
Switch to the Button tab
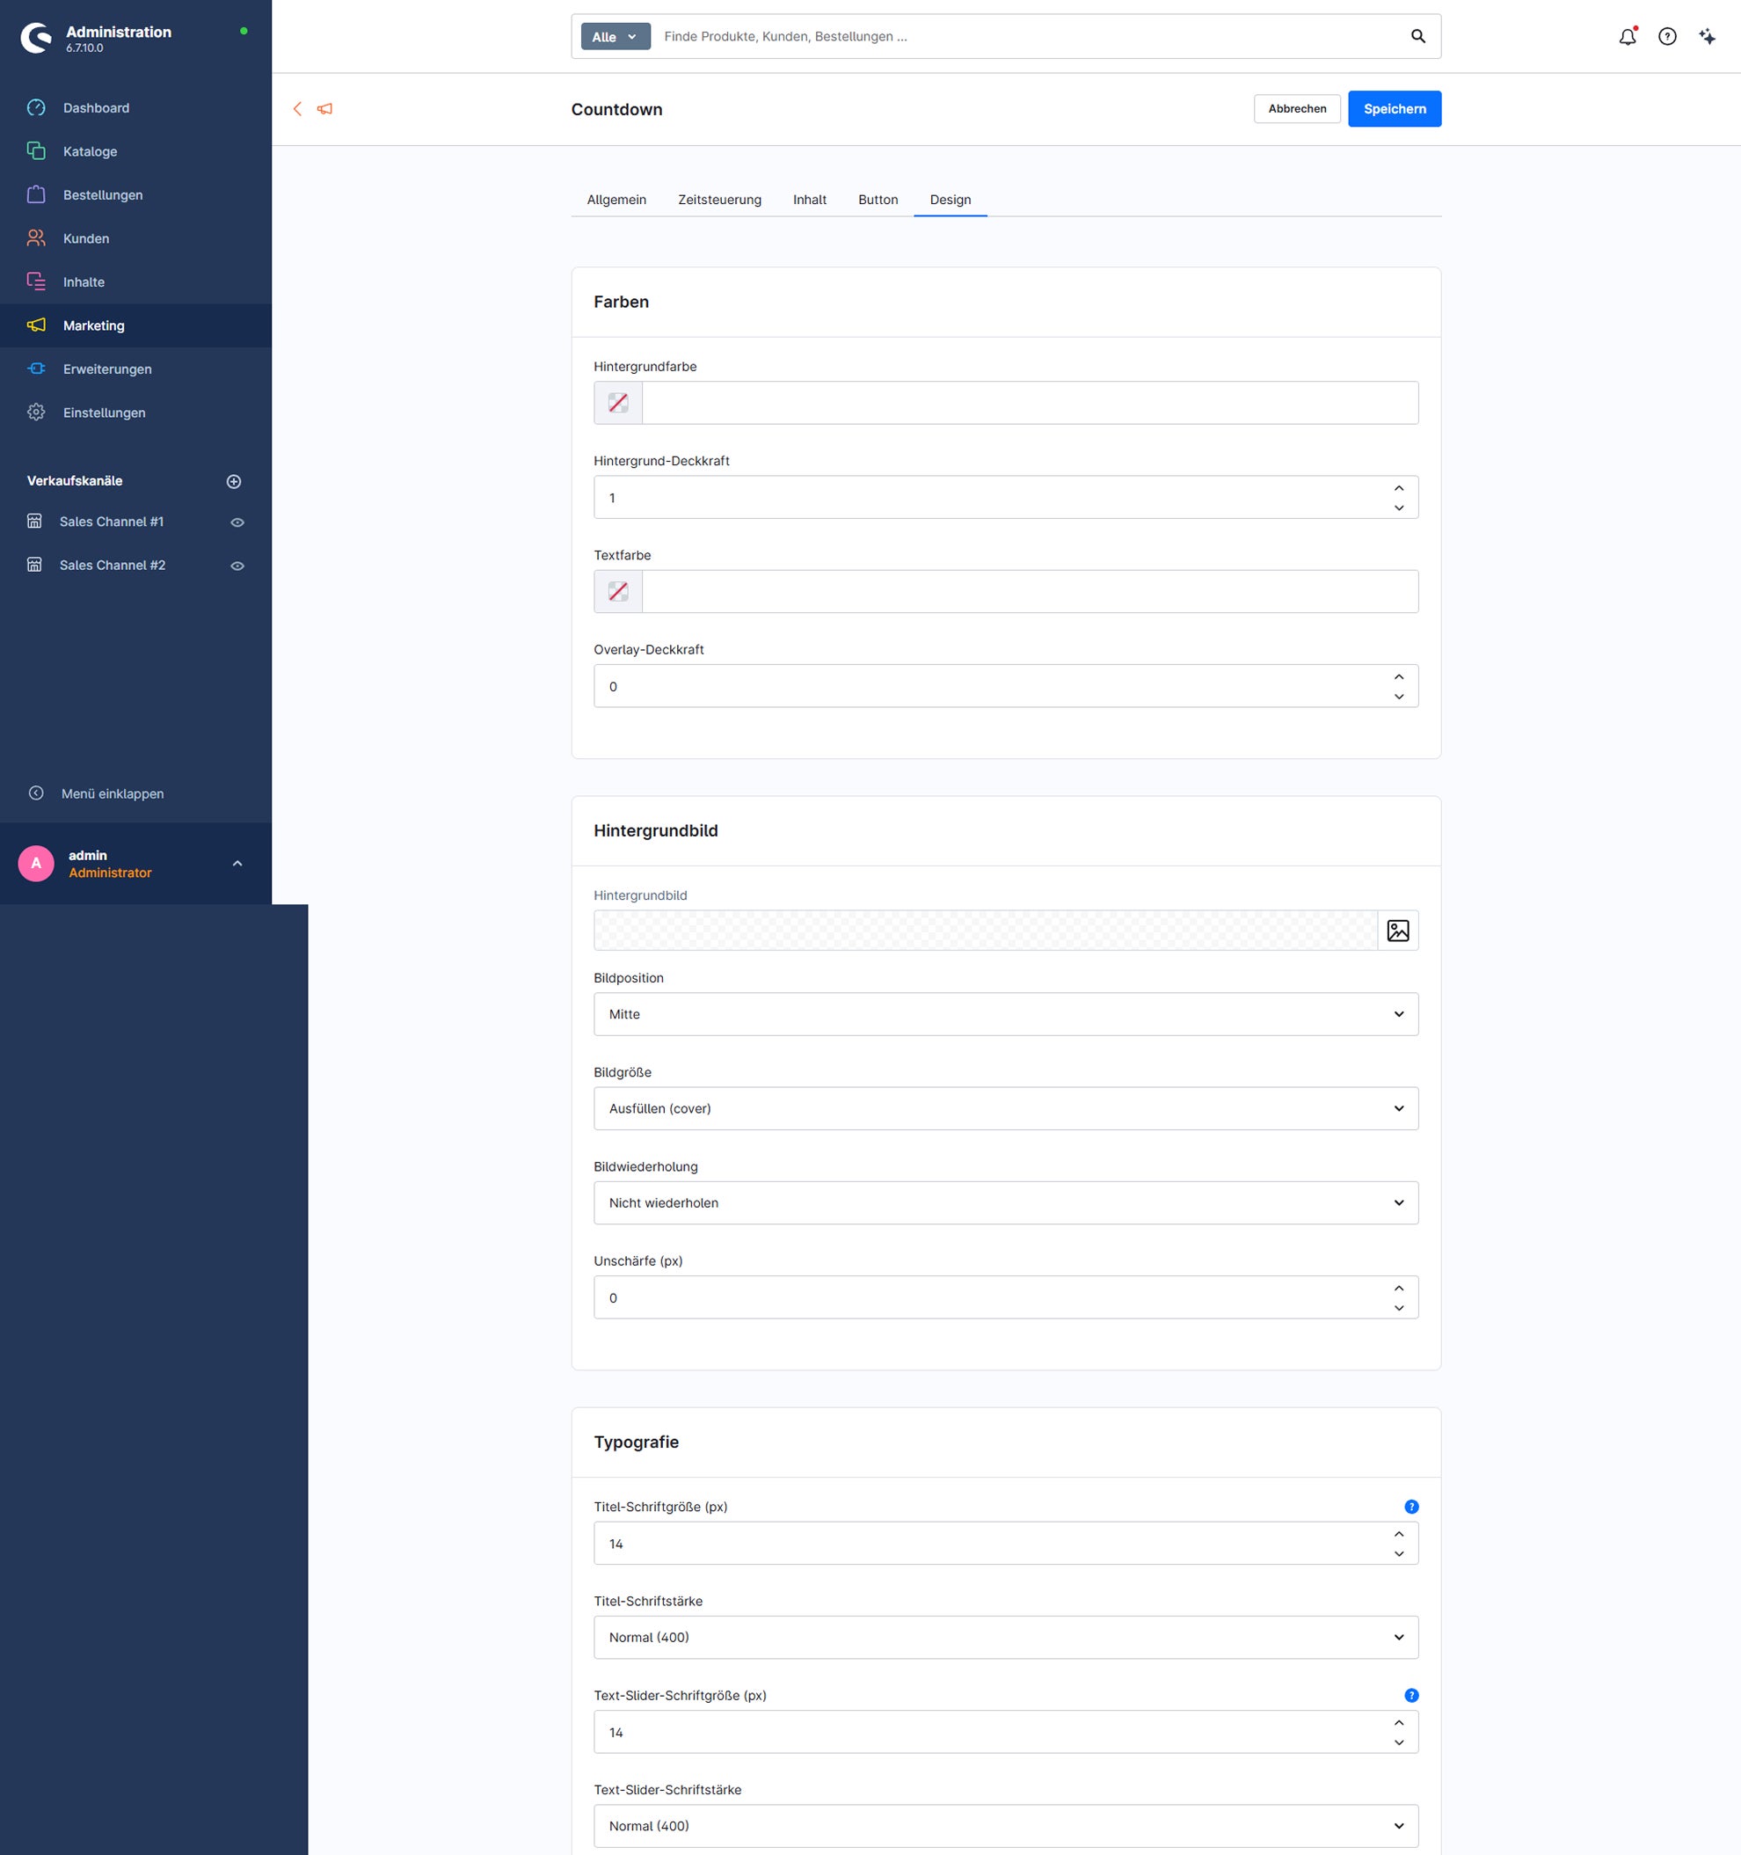(x=878, y=200)
